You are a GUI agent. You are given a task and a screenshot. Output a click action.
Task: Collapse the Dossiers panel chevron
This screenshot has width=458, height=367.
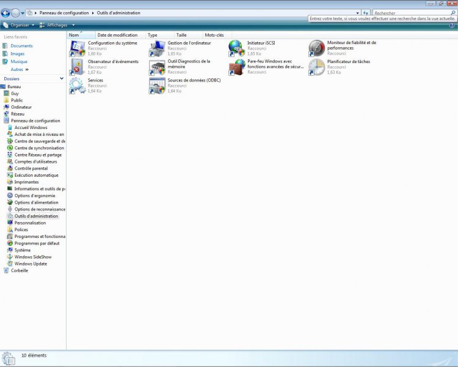coord(62,78)
